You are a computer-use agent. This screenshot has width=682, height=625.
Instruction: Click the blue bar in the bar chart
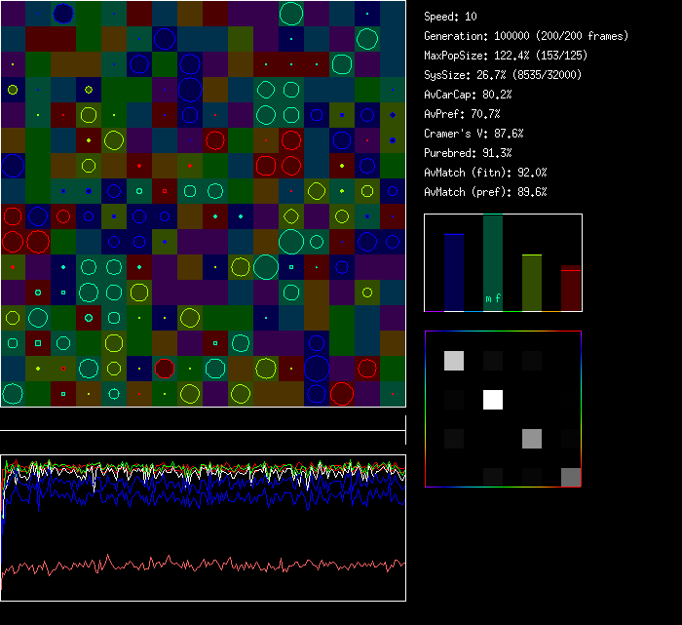454,273
